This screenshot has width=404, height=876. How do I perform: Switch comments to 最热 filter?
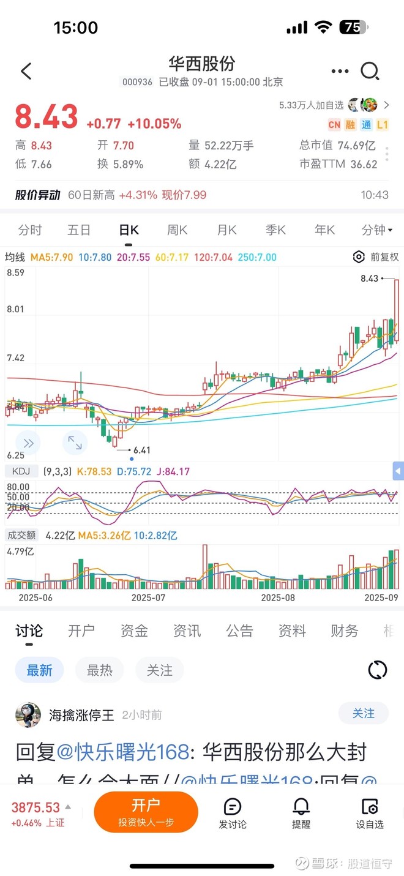pos(100,670)
